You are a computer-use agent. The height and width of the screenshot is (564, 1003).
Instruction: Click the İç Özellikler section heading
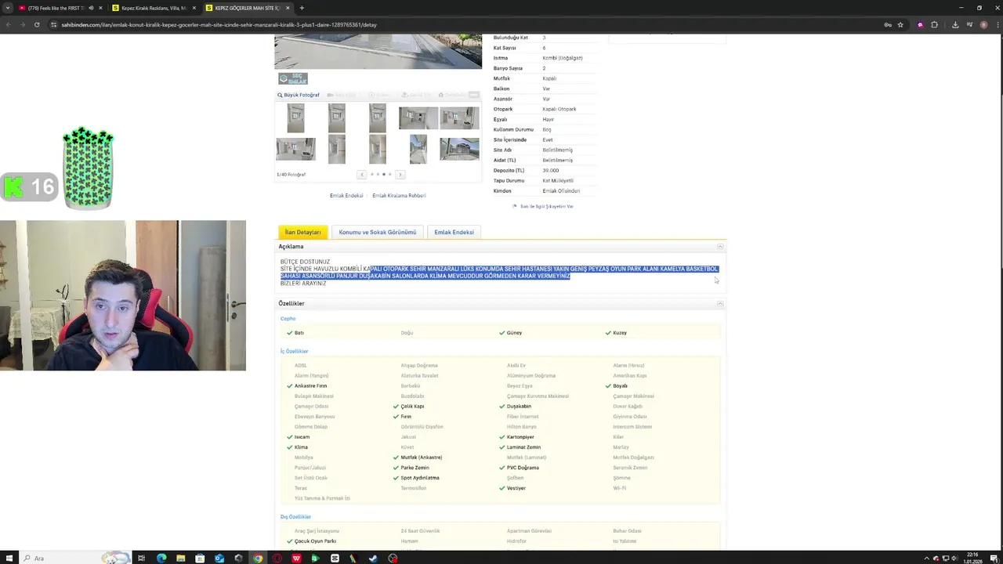click(x=295, y=351)
